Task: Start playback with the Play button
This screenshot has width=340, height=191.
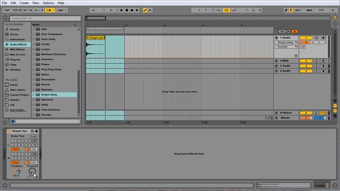Action: 122,10
